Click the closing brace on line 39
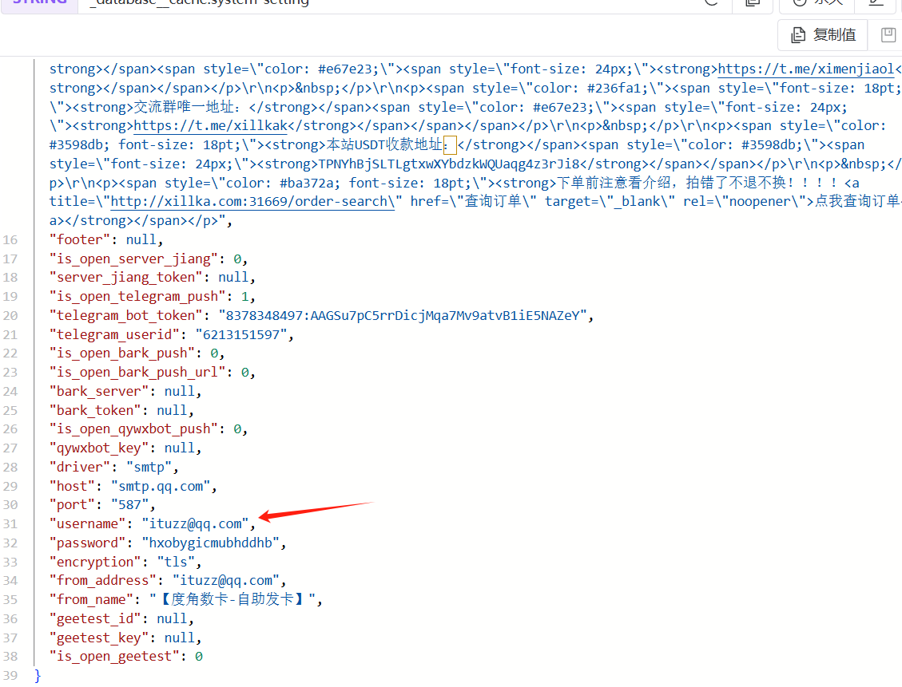902x687 pixels. click(38, 676)
